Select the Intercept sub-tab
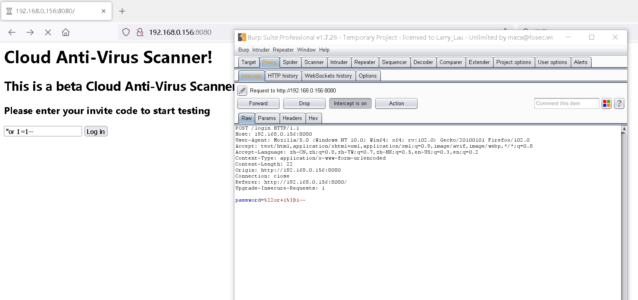Screen dimensions: 638x300 coord(251,76)
